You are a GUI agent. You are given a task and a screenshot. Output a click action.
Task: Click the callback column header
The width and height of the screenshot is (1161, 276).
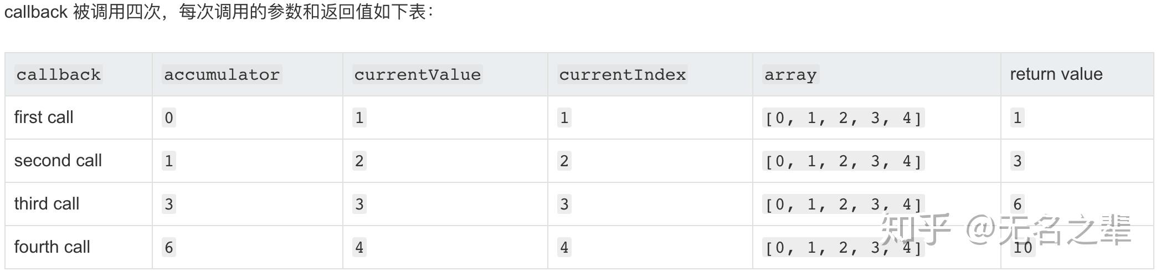tap(59, 75)
